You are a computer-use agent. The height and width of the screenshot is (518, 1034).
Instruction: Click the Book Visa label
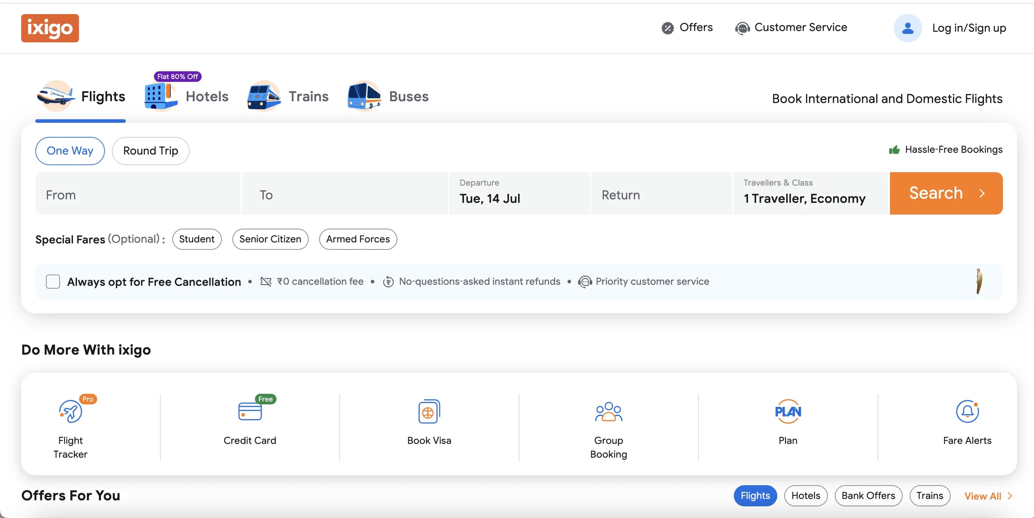coord(429,441)
